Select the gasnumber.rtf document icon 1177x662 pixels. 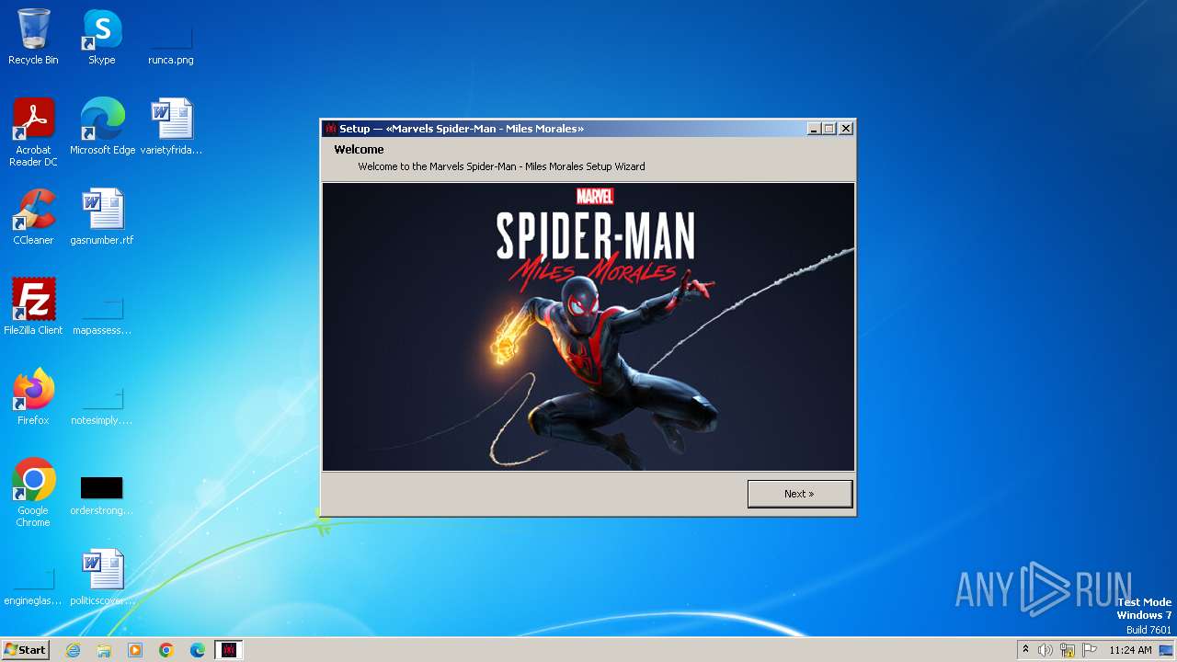point(102,217)
